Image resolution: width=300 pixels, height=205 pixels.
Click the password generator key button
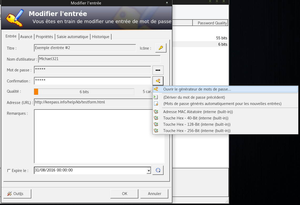(x=158, y=81)
